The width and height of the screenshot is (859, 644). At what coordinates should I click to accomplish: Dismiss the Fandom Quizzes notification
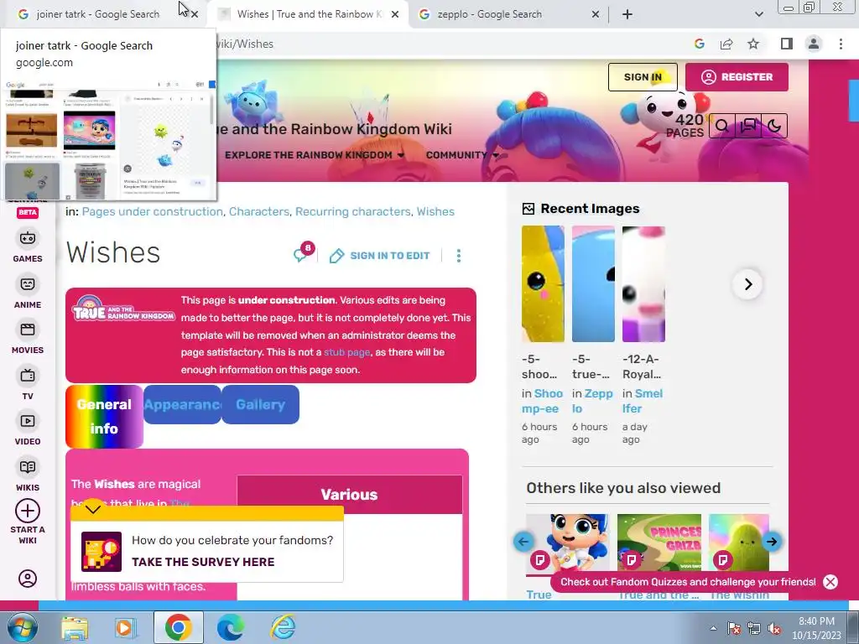pos(830,582)
